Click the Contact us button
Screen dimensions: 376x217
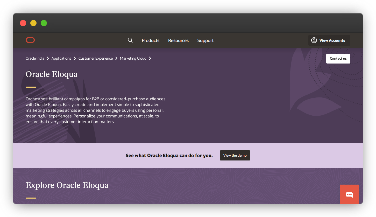(338, 59)
